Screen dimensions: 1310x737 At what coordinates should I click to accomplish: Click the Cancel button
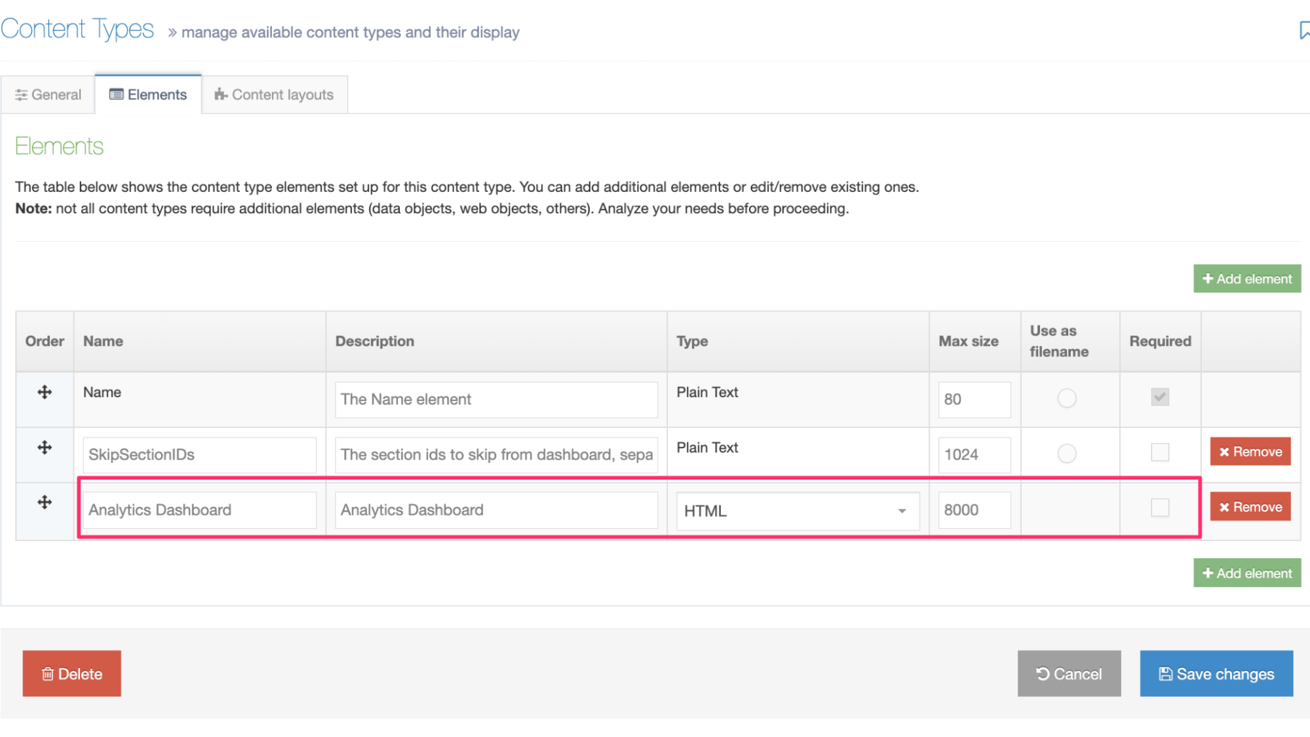1069,673
